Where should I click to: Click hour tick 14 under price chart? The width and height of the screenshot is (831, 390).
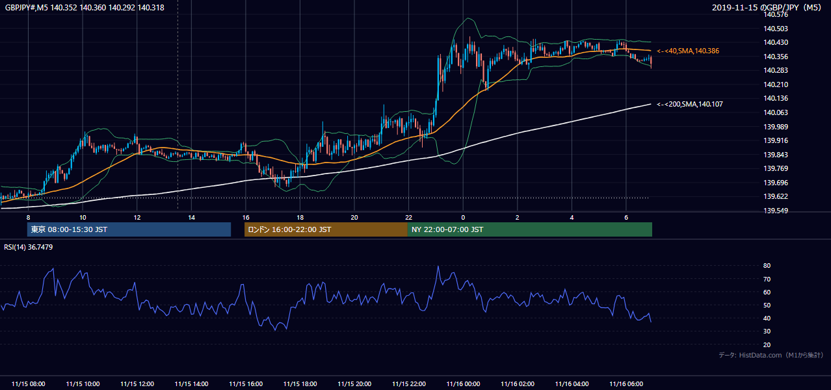pos(191,217)
